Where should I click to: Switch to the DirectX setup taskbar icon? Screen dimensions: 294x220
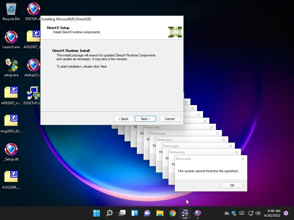(x=185, y=213)
